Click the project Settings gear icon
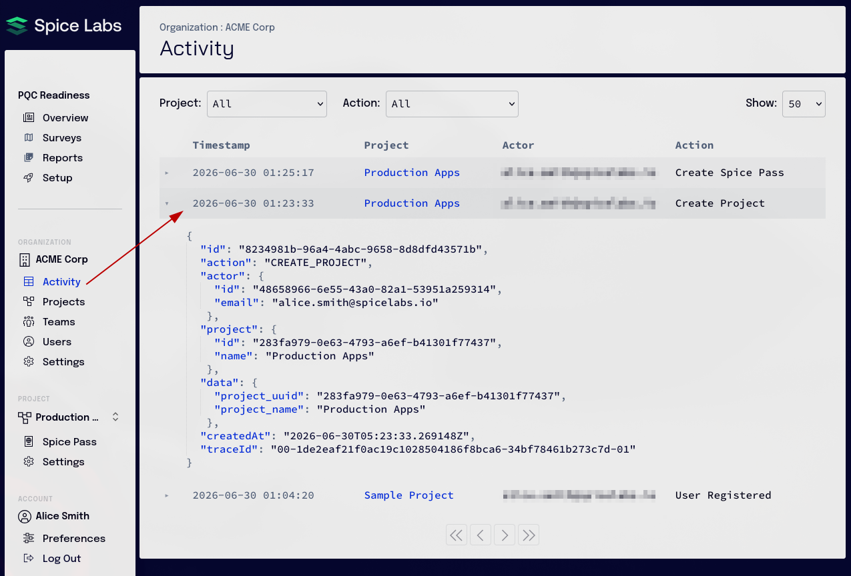 [x=29, y=462]
